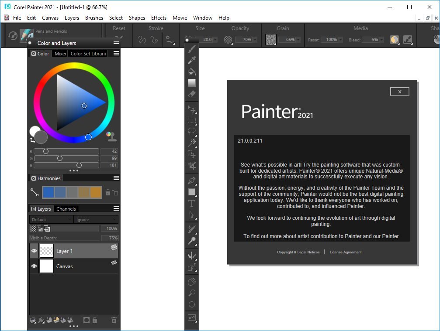Viewport: 440px width, 331px height.
Task: Select the Interactive Gradient tool
Action: 192,83
